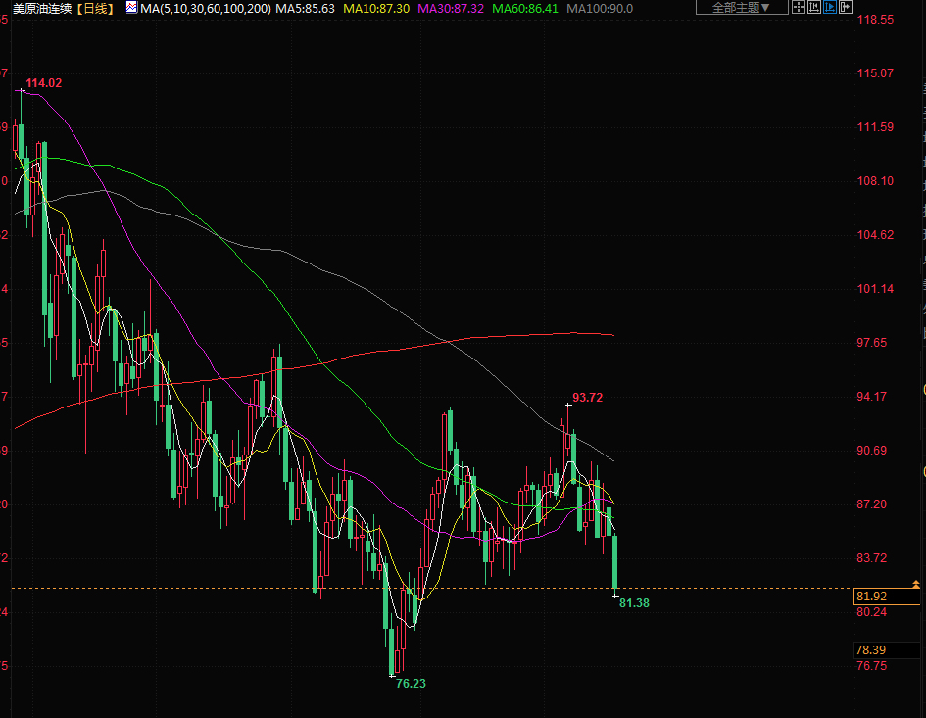Toggle the blue highlighted playback icon
926x718 pixels.
pyautogui.click(x=830, y=8)
